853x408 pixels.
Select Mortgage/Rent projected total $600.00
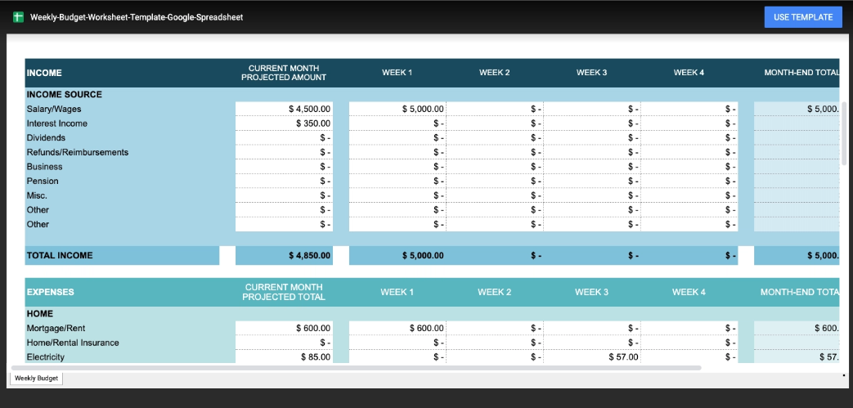[284, 328]
